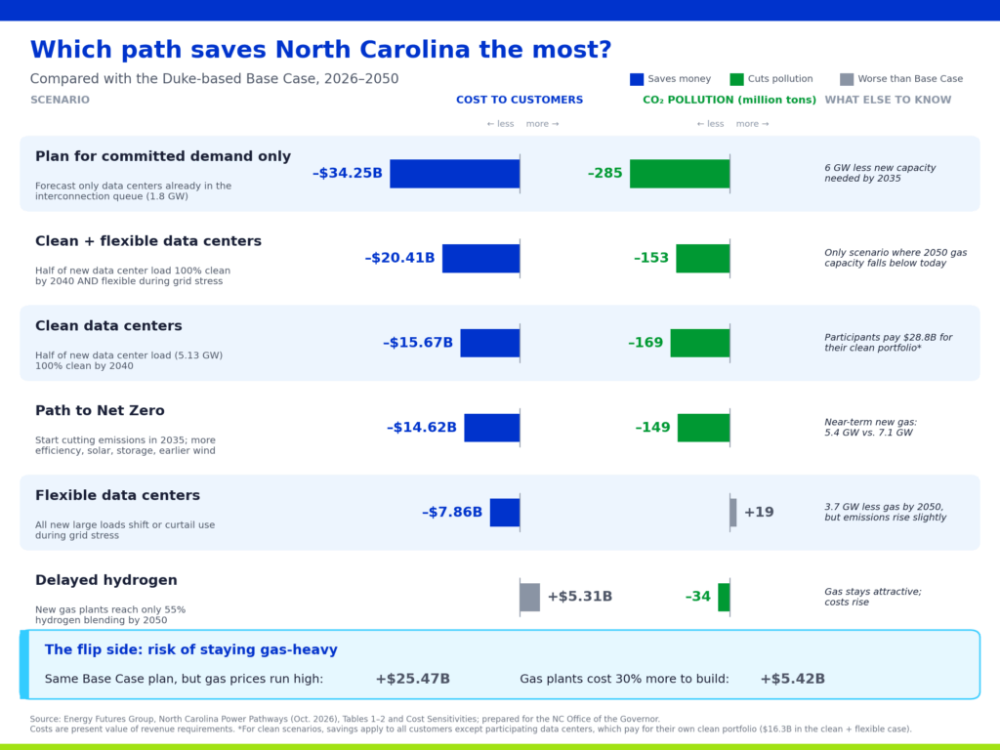Click note 'Participants pay $28.8B for their clean portfolio'
Screen dimensions: 1000x750
[888, 343]
